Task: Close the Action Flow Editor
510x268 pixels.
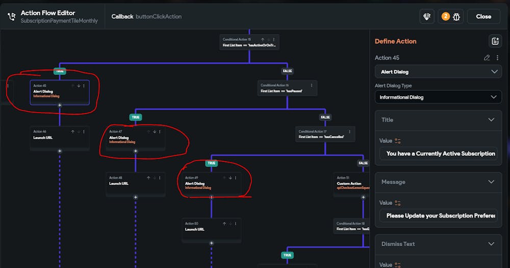Action: [483, 17]
